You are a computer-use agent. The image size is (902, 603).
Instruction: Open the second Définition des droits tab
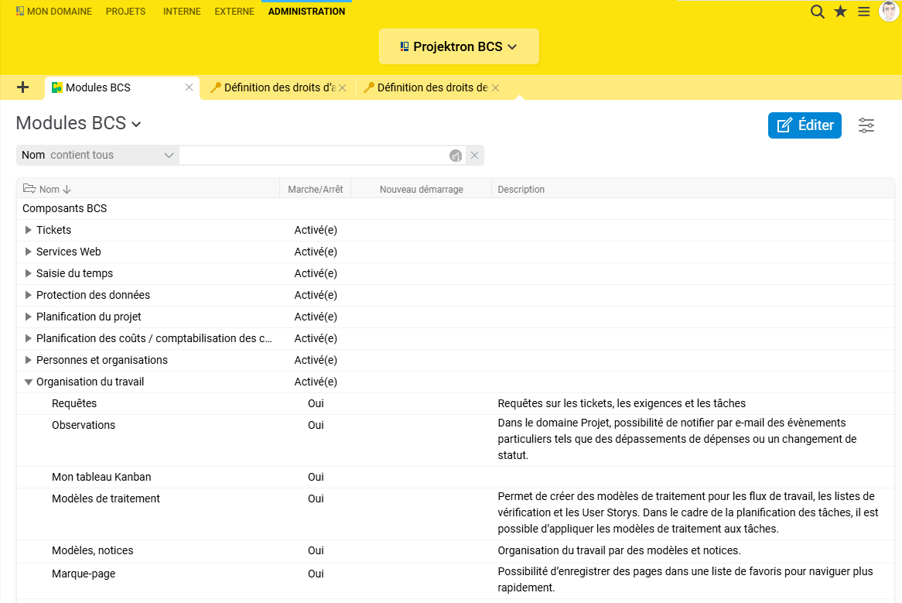[432, 87]
